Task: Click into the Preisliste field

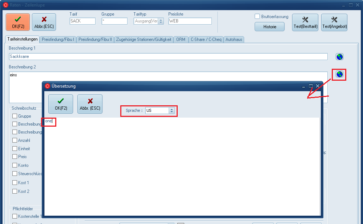Action: (190, 21)
